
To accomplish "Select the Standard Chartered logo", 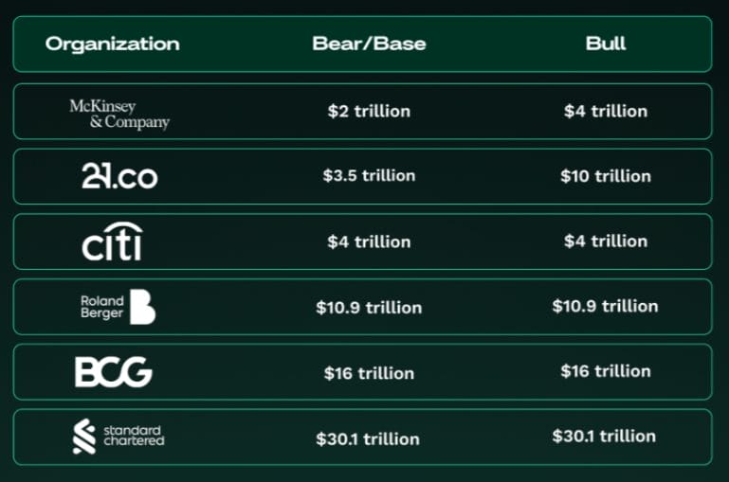I will click(118, 437).
